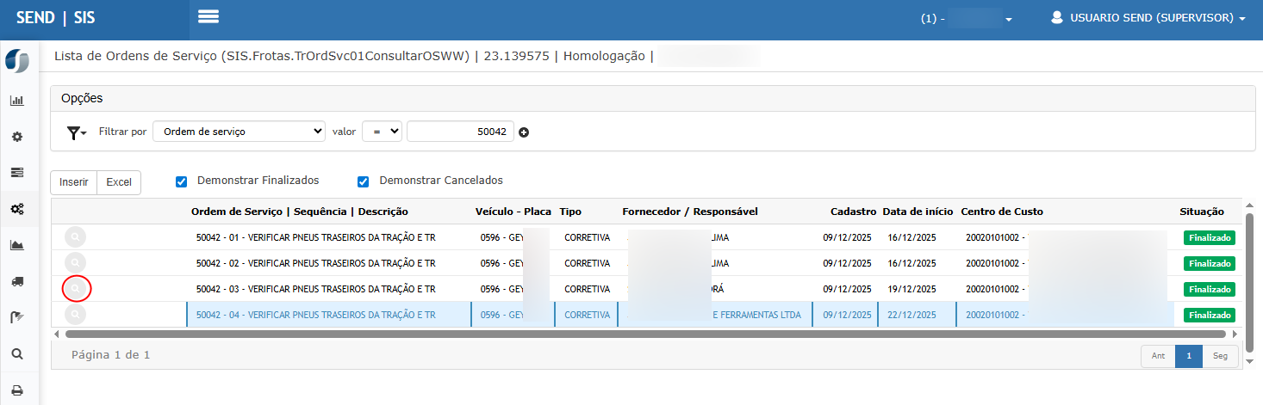Viewport: 1263px width, 405px height.
Task: Open the SEND logo icon in sidebar
Action: [17, 62]
